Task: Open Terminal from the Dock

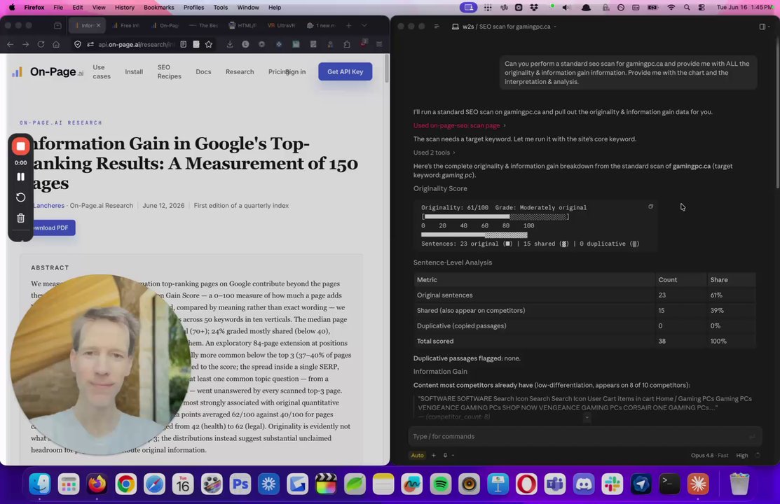Action: (x=669, y=484)
